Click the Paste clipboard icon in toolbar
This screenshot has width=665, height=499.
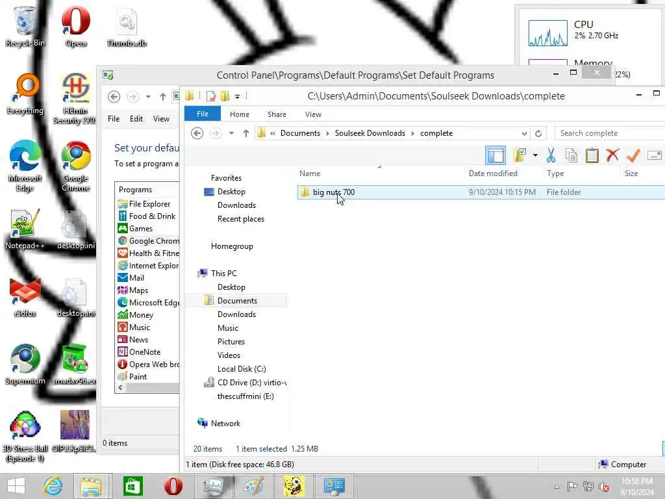[592, 155]
